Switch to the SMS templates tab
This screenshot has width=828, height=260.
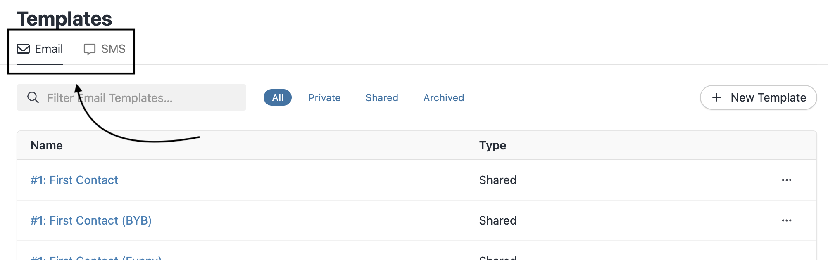coord(105,49)
